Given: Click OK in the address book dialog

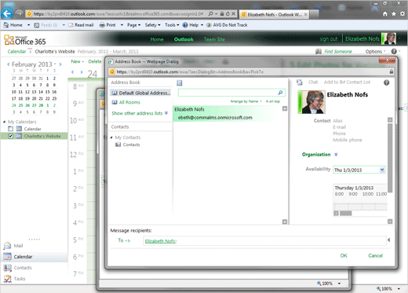Looking at the screenshot, I should [x=344, y=255].
